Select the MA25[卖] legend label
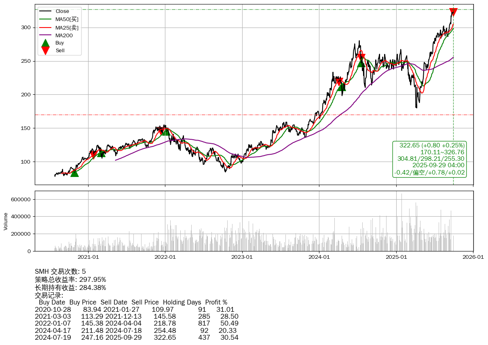 tap(67, 28)
